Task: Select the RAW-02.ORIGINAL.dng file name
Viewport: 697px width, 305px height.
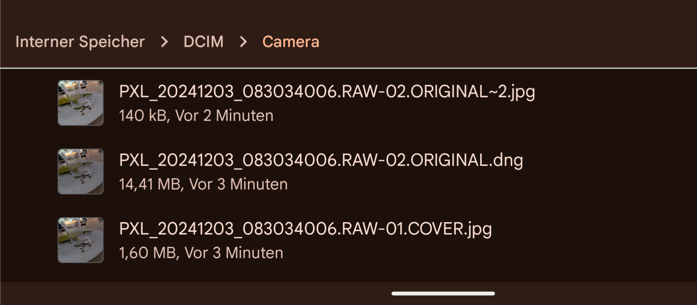Action: pos(320,160)
